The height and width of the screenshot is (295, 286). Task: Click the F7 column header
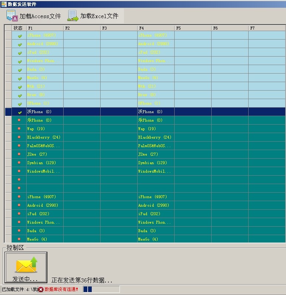click(267, 28)
